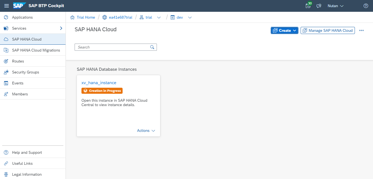The image size is (373, 179).
Task: Click the SAP HANA Cloud page title
Action: pos(95,29)
